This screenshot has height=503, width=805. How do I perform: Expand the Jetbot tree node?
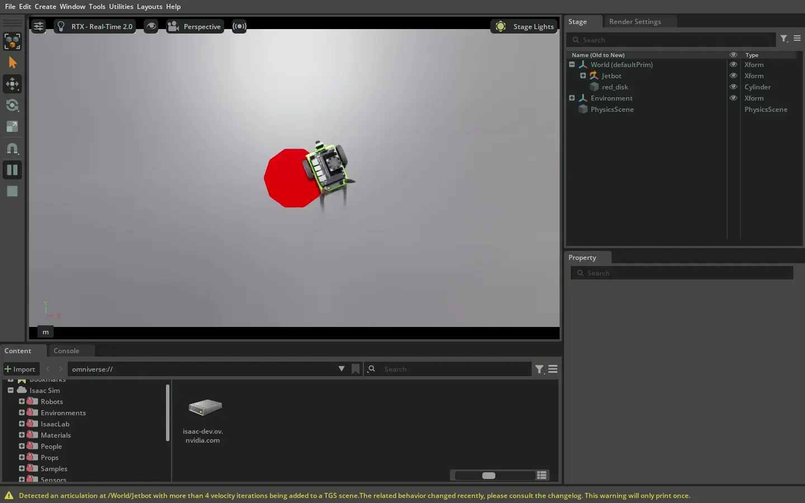click(583, 75)
